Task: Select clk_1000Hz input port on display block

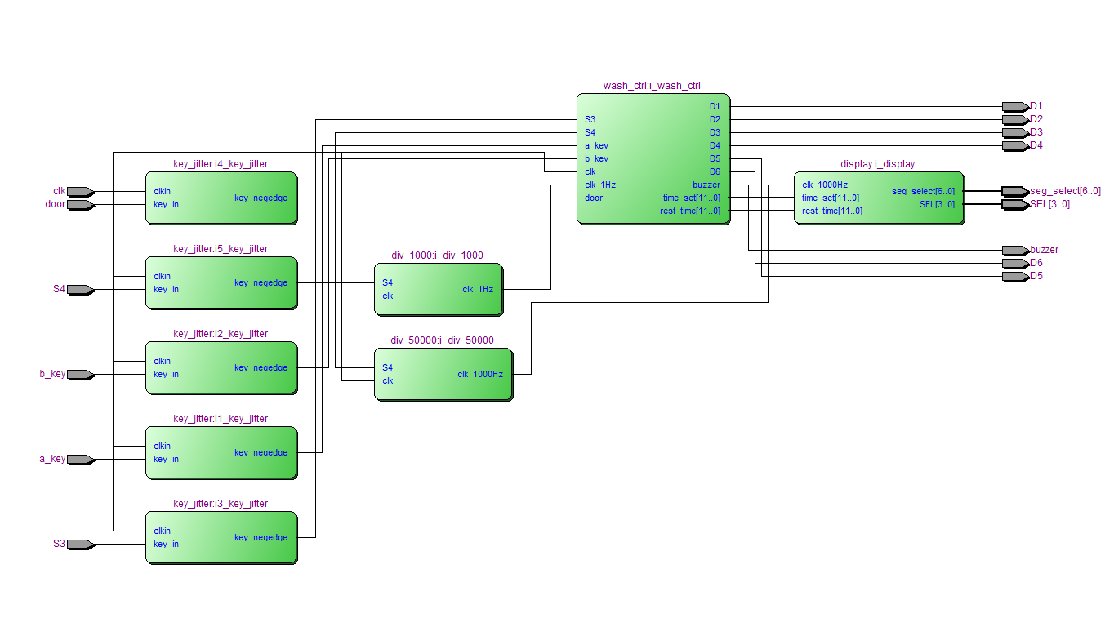Action: click(x=825, y=185)
